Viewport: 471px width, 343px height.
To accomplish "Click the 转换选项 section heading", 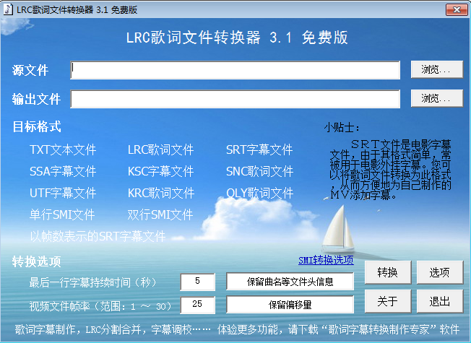I will [37, 261].
